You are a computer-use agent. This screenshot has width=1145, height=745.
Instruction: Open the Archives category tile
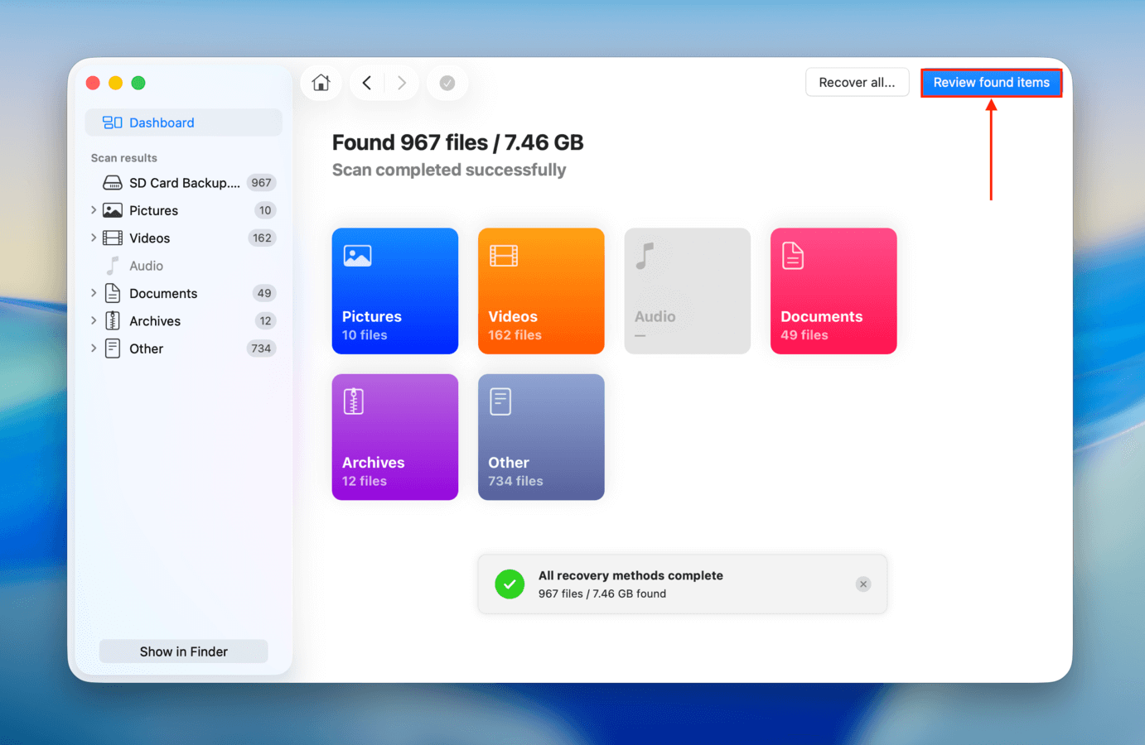394,437
